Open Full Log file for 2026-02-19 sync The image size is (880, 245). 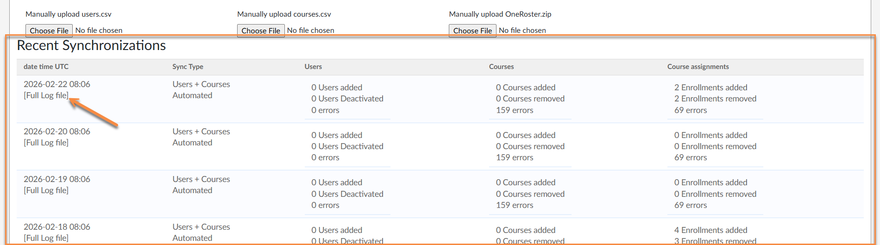tap(46, 190)
